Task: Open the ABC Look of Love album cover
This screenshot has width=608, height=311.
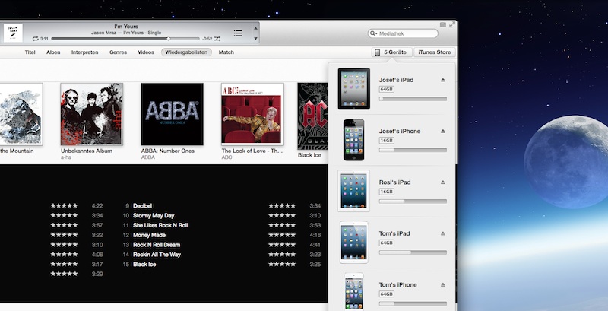Action: pos(252,114)
